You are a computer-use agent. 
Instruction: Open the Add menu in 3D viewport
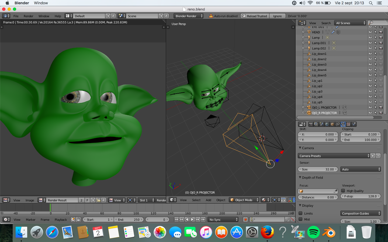pyautogui.click(x=208, y=200)
